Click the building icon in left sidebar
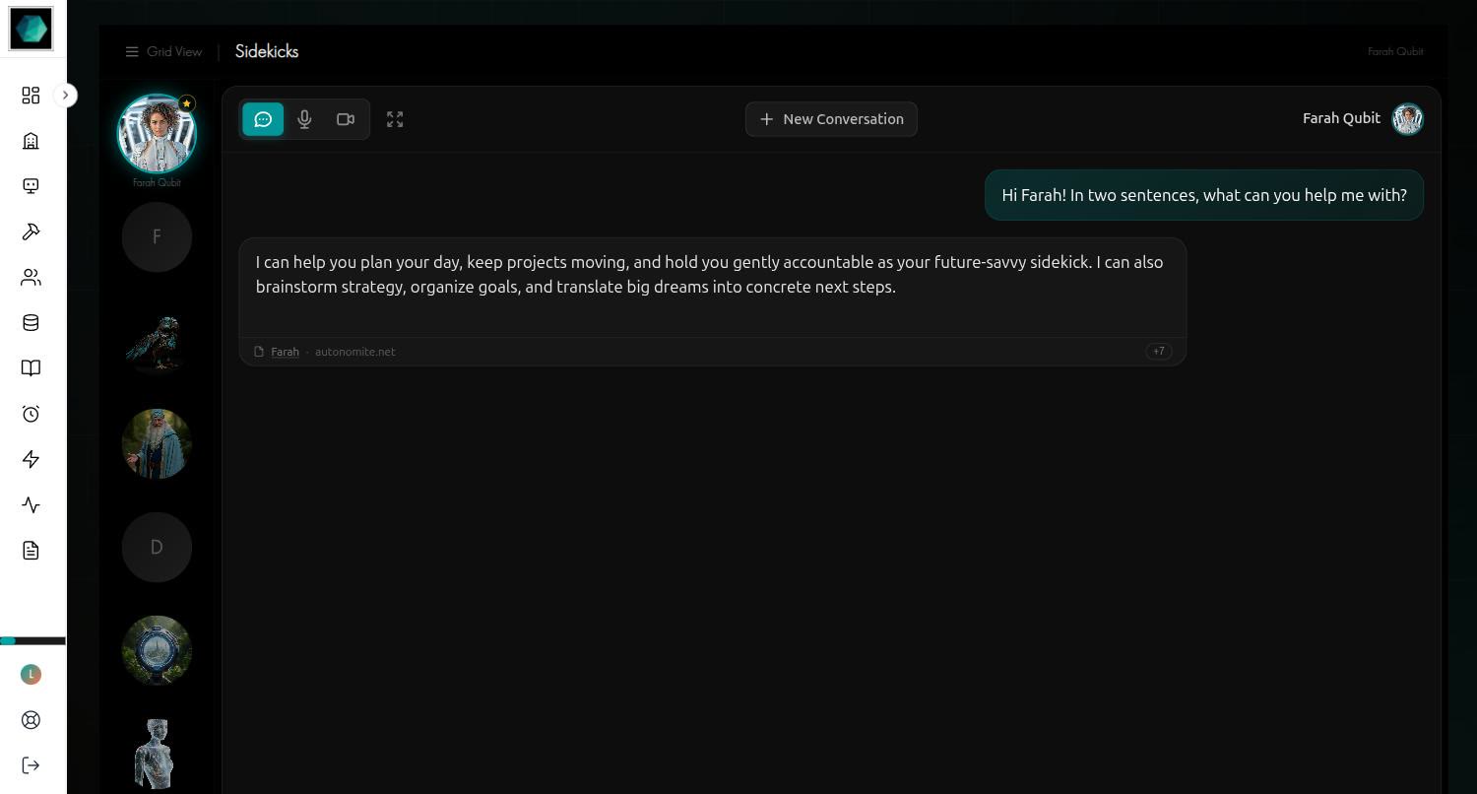The height and width of the screenshot is (794, 1477). [31, 141]
